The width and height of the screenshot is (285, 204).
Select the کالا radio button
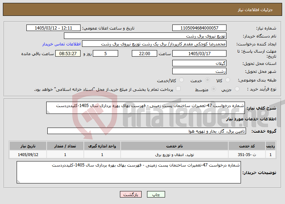(x=228, y=80)
